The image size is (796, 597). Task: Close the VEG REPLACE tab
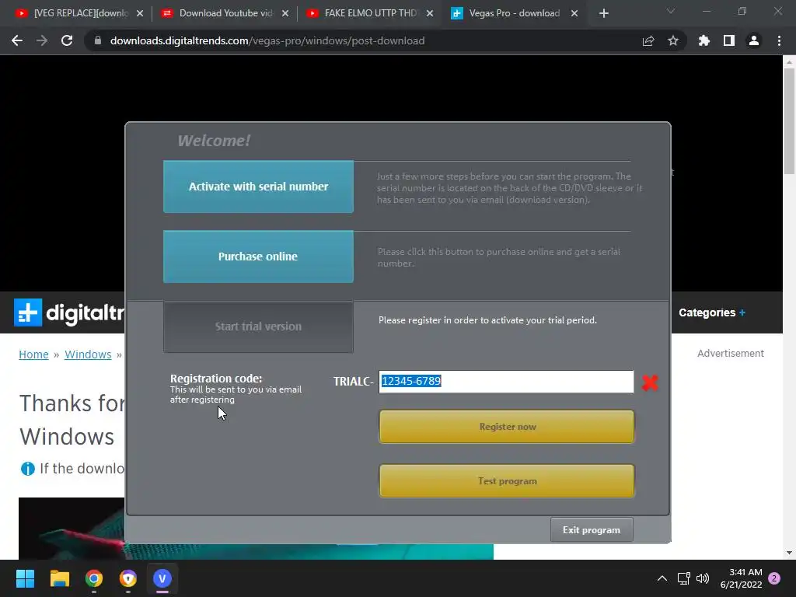[x=140, y=13]
